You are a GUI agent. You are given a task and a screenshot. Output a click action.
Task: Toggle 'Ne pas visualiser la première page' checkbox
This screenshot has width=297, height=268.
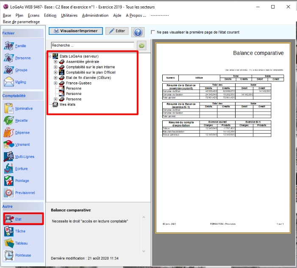(153, 32)
